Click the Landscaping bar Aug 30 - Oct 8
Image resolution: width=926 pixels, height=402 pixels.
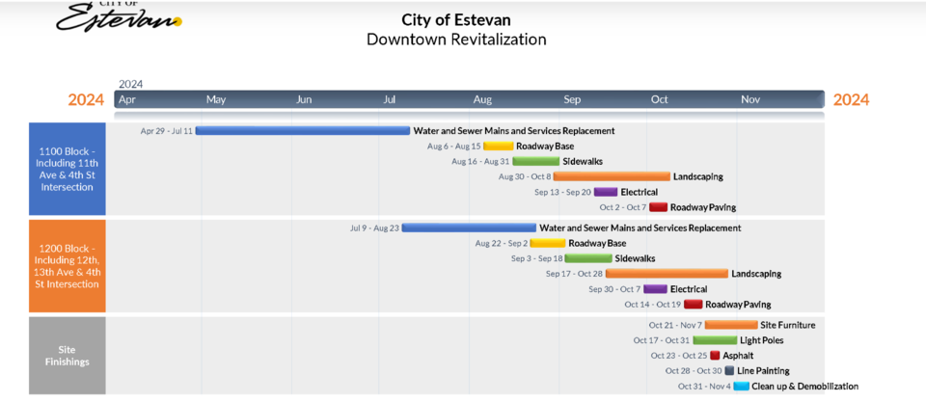pos(612,176)
